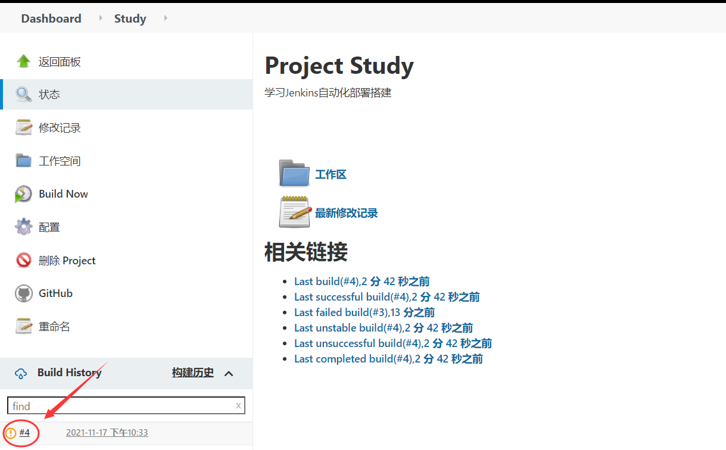Click the unstable status icon of build #4
The image size is (726, 450).
[11, 433]
